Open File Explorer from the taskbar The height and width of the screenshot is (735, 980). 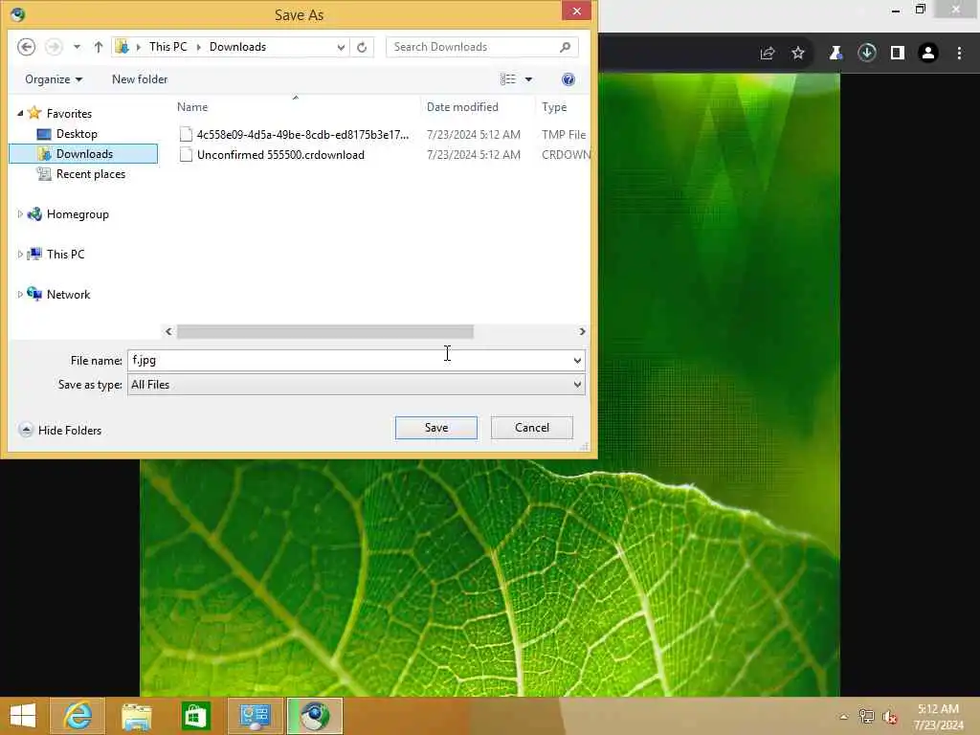[x=136, y=716]
